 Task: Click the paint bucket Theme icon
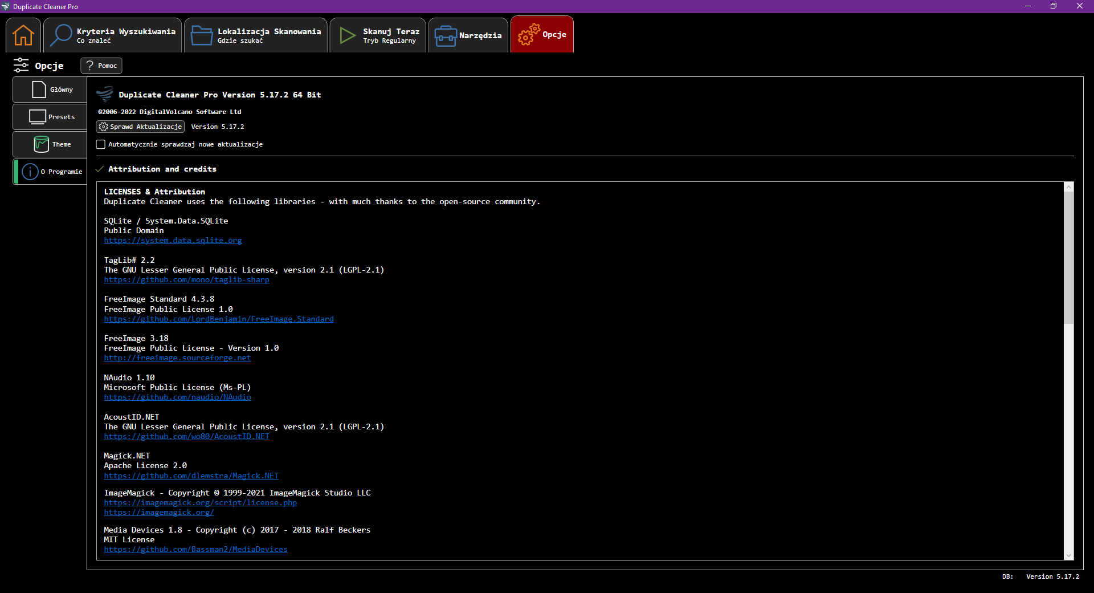pos(42,144)
